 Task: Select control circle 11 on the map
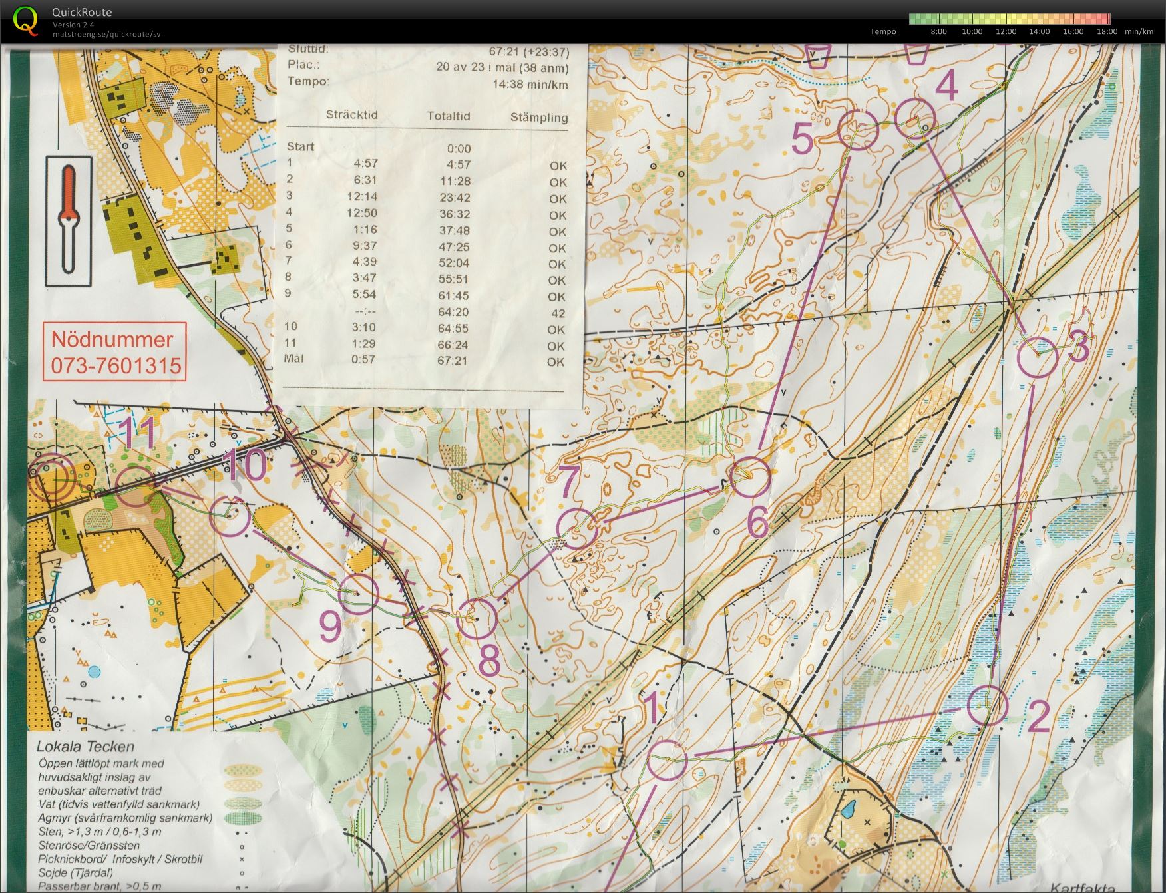[136, 486]
